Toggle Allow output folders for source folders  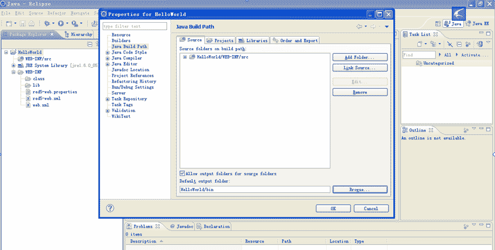click(182, 173)
